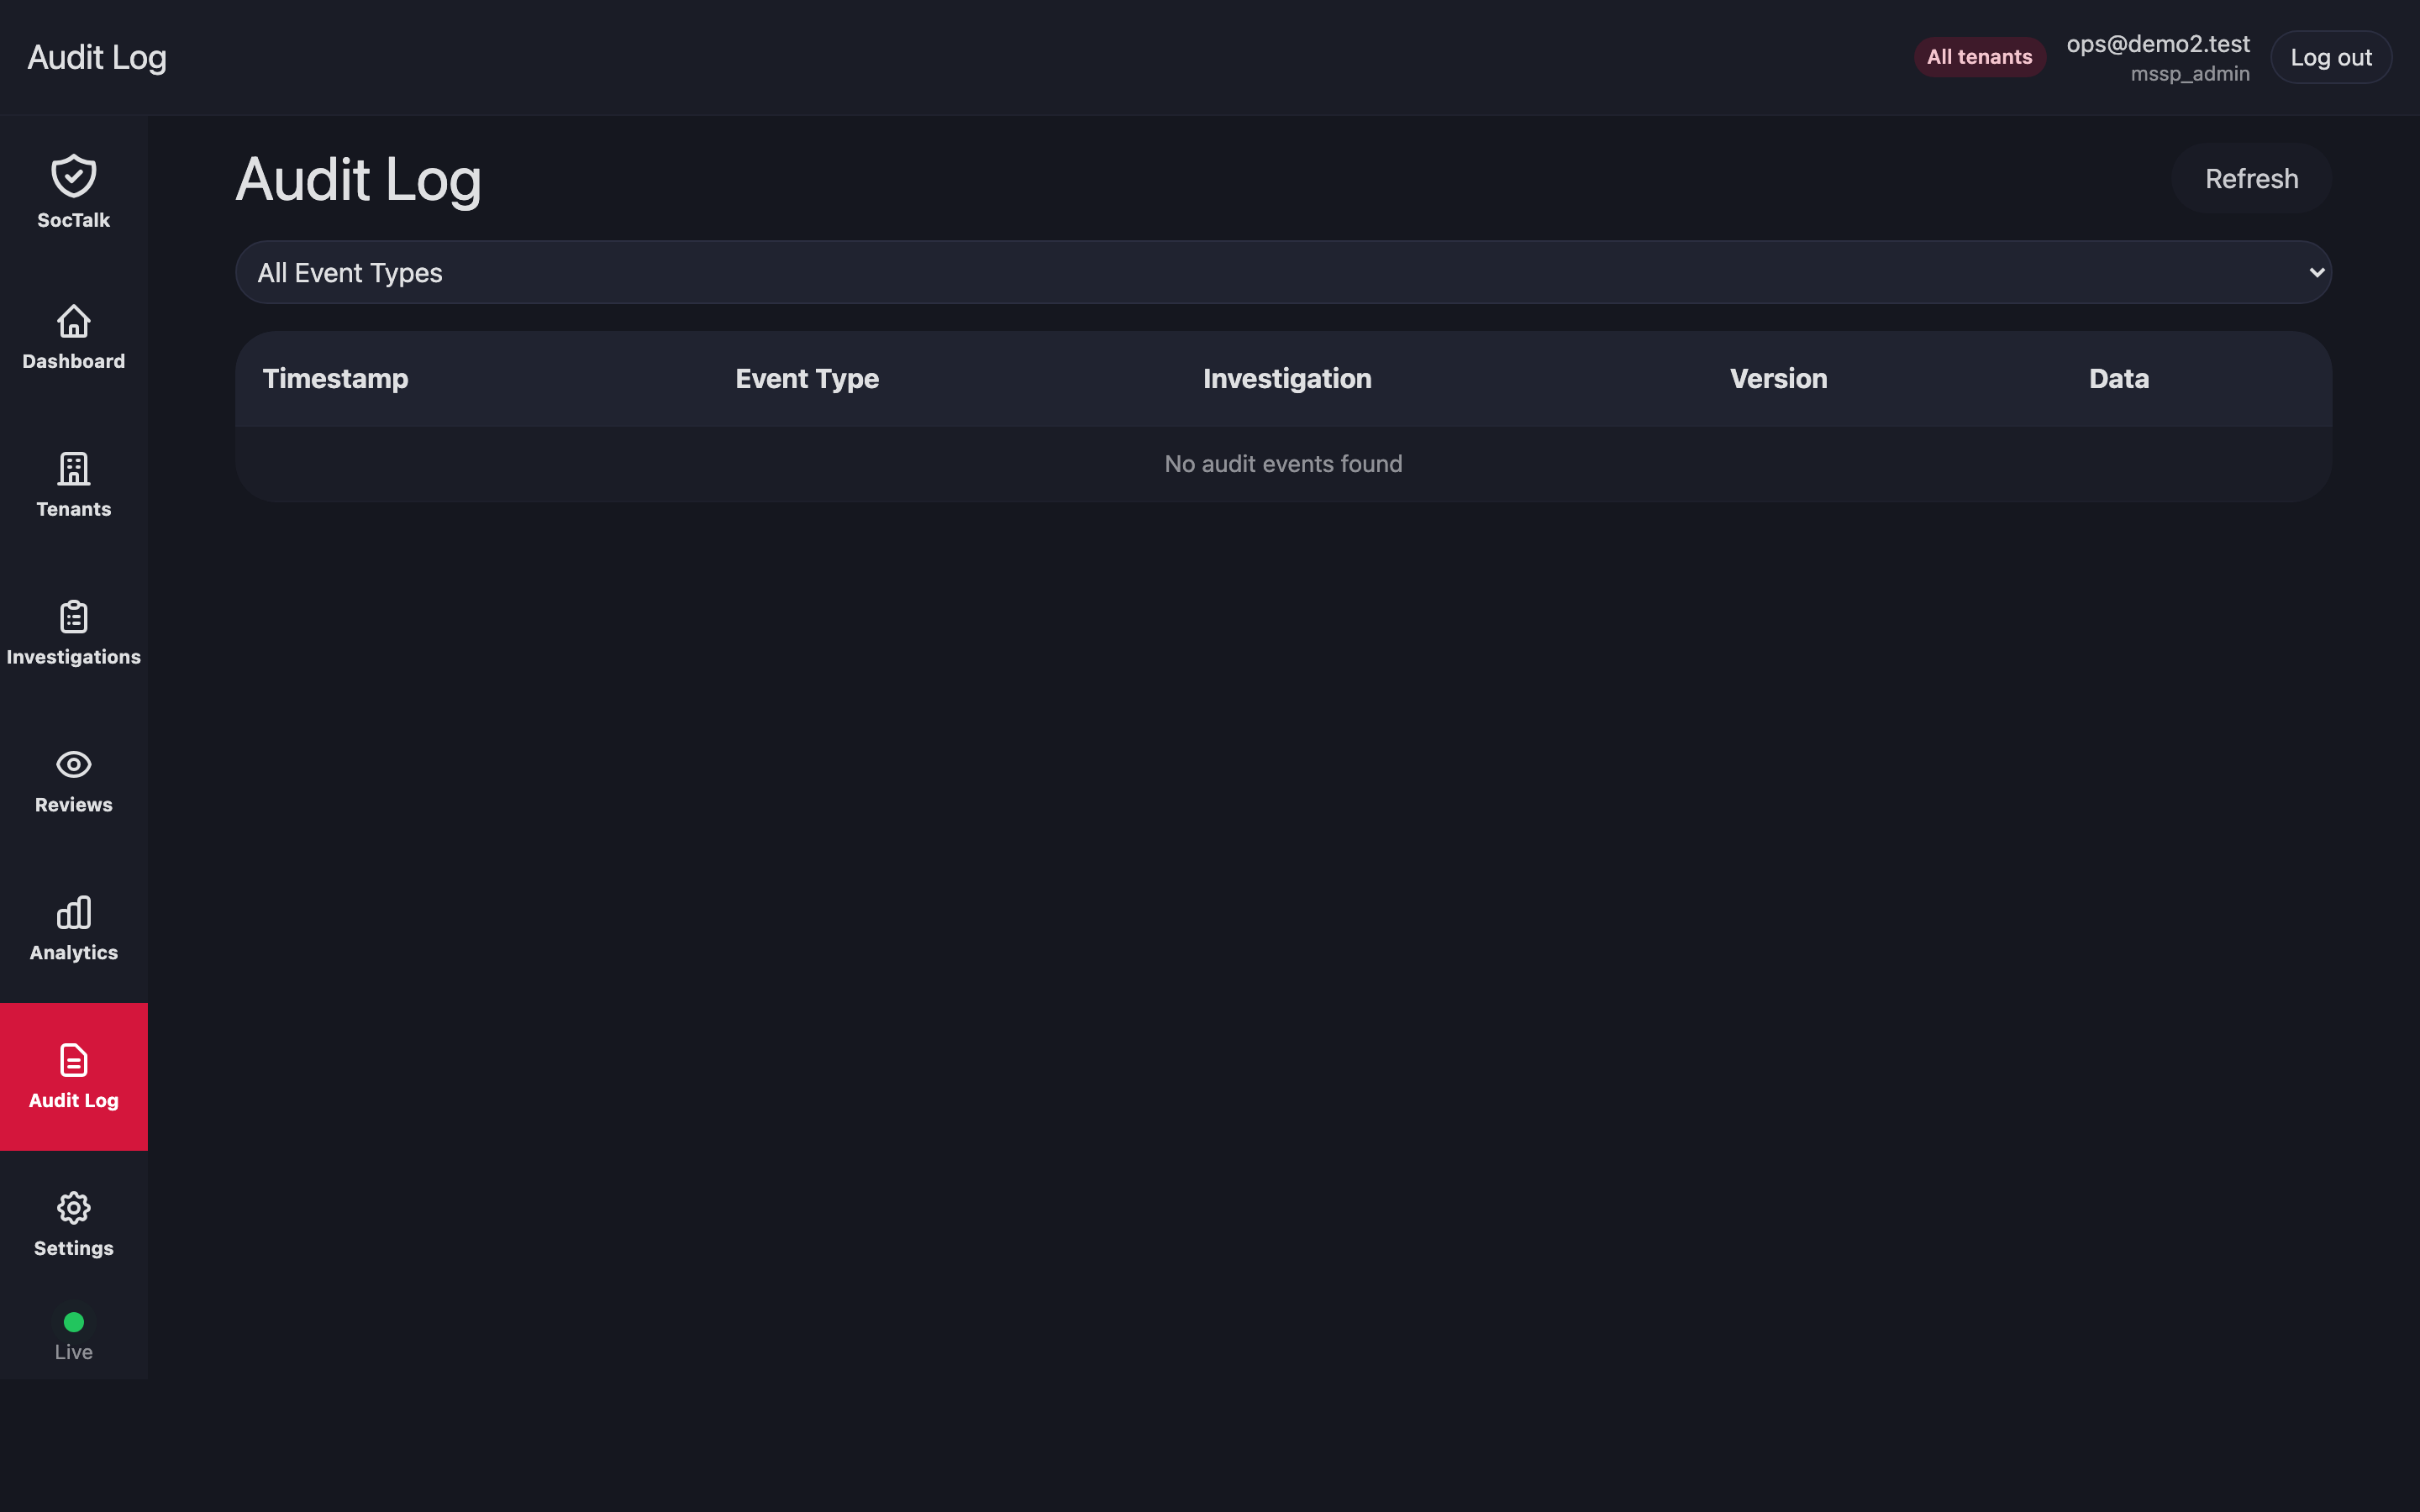Click the event type dropdown chevron arrow
The image size is (2420, 1512).
2316,272
